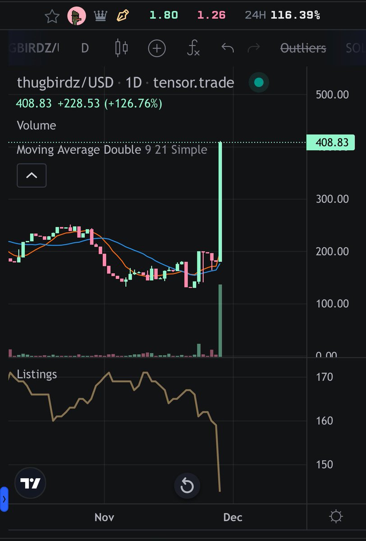Tap the crown icon in the top bar
The width and height of the screenshot is (366, 541).
[100, 16]
